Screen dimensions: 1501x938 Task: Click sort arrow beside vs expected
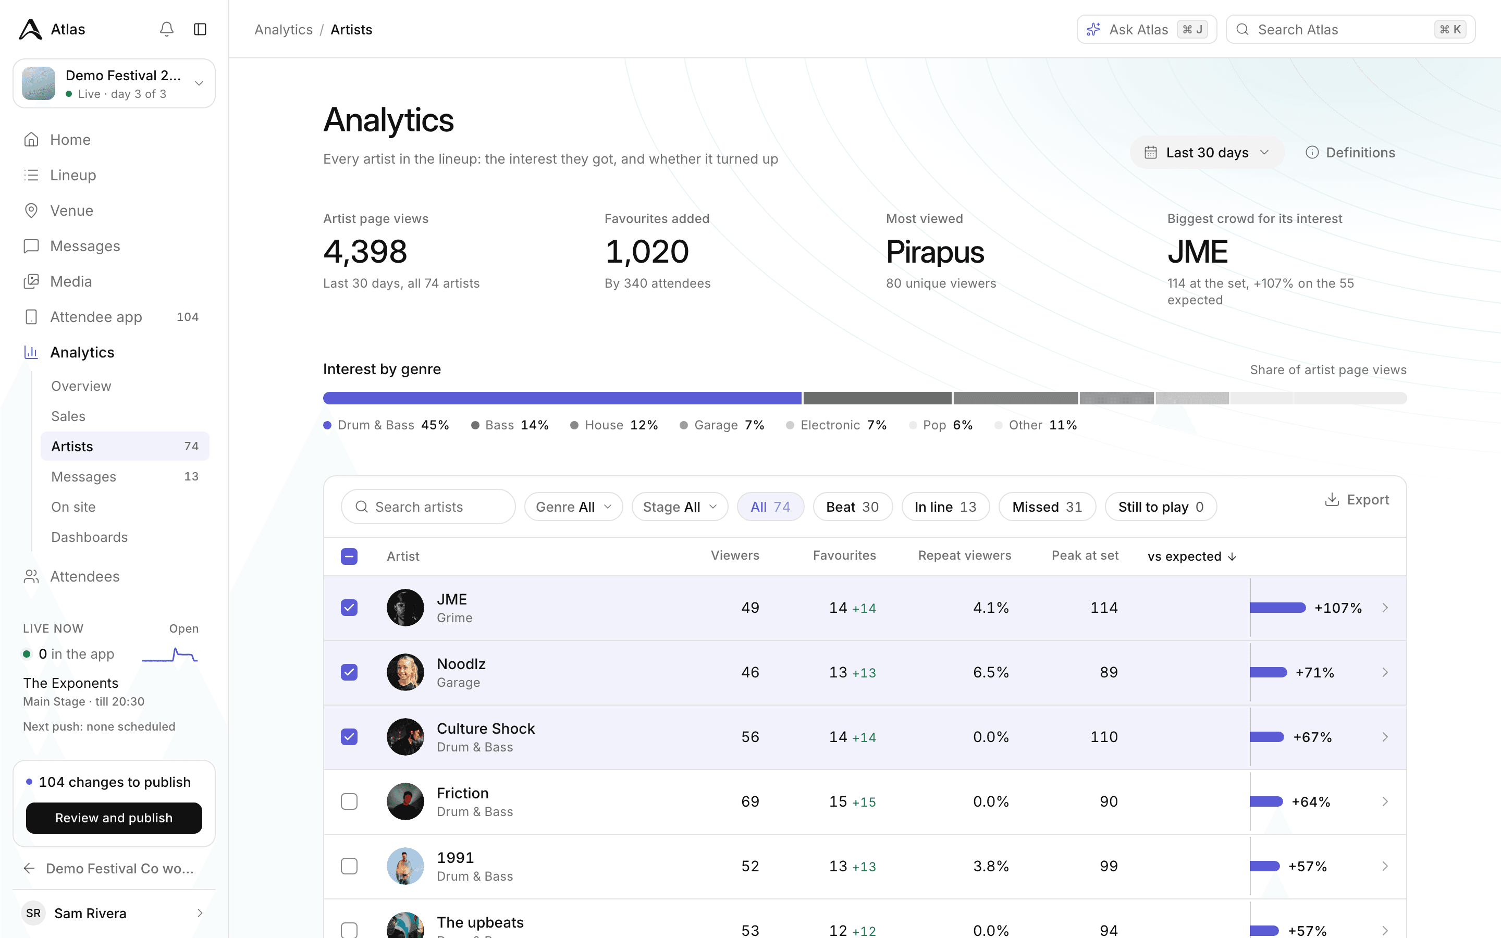1233,557
